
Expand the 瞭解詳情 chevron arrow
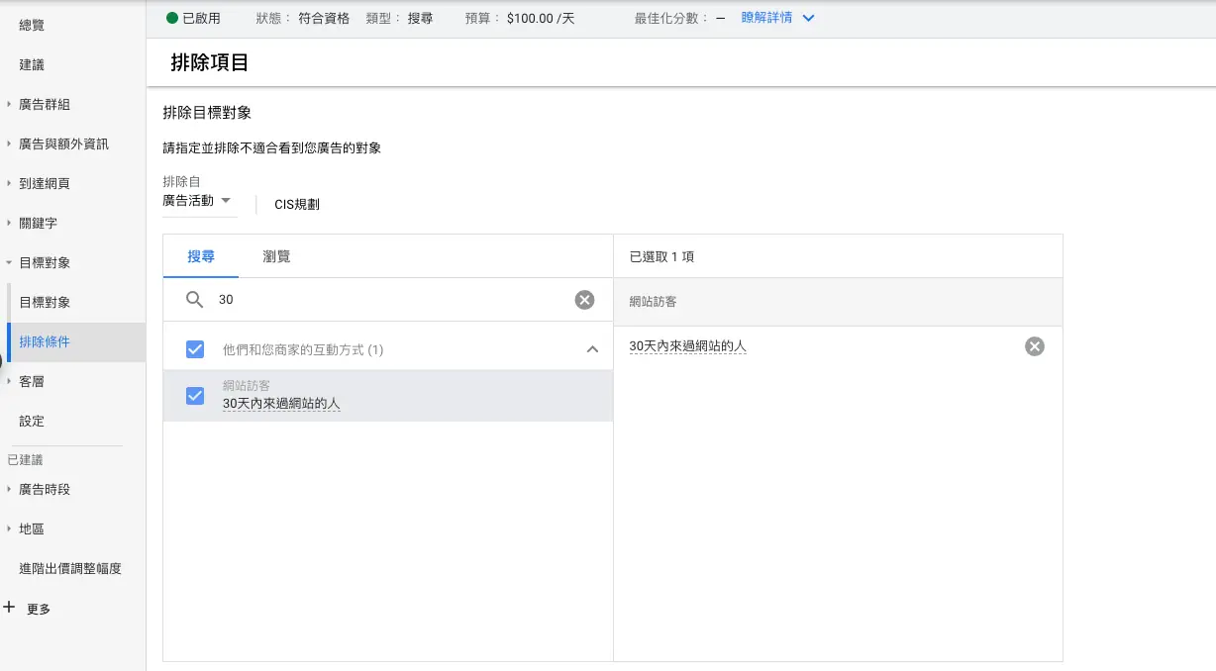click(808, 18)
